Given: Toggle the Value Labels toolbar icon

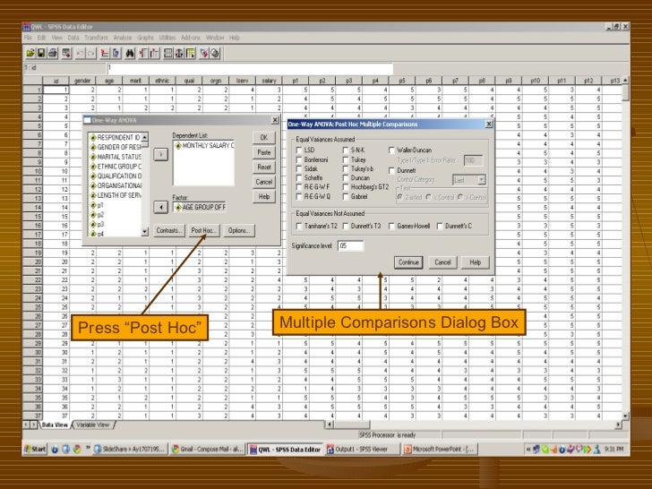Looking at the screenshot, I should (204, 53).
